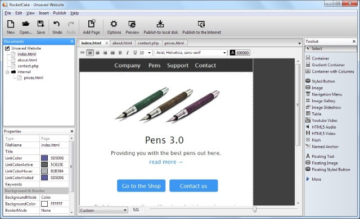Insert a Floating Styled Button
The image size is (360, 219).
(x=328, y=170)
